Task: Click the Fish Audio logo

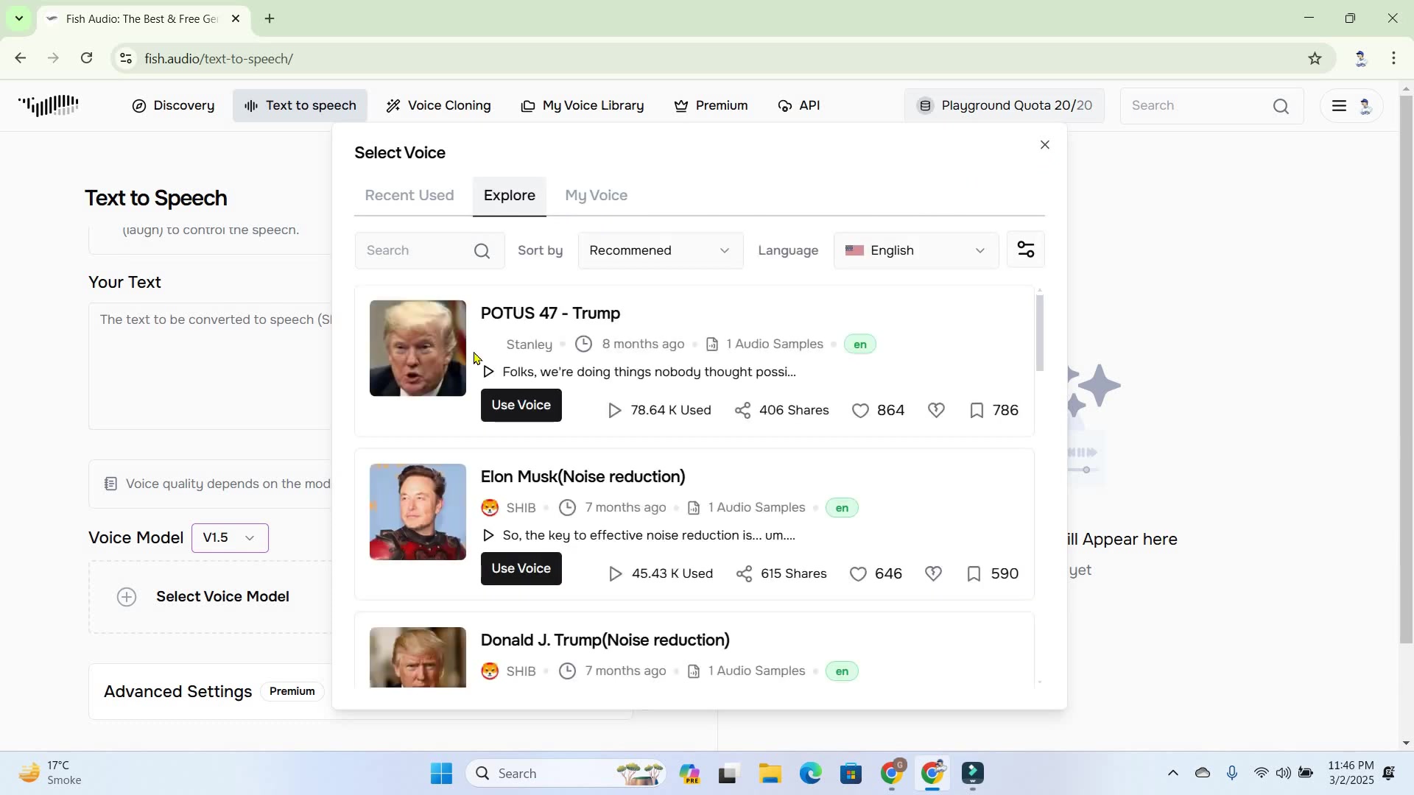Action: (x=49, y=106)
